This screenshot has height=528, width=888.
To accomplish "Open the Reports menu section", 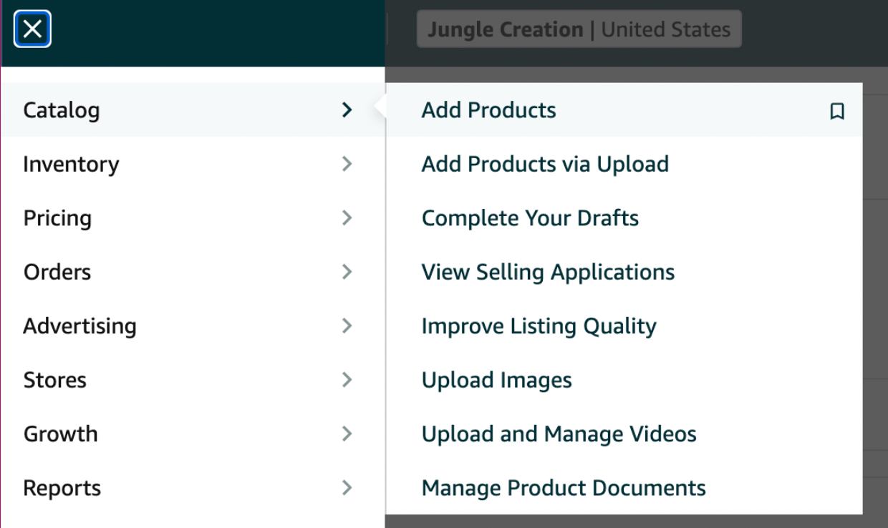I will (193, 488).
